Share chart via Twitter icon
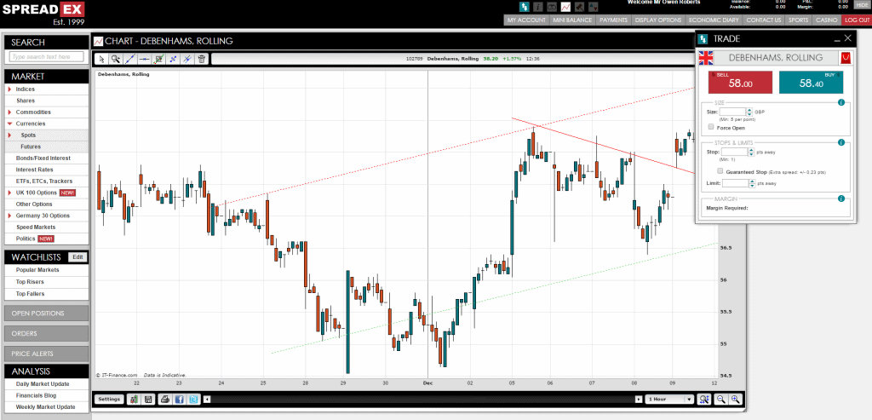Image resolution: width=872 pixels, height=420 pixels. coord(193,399)
